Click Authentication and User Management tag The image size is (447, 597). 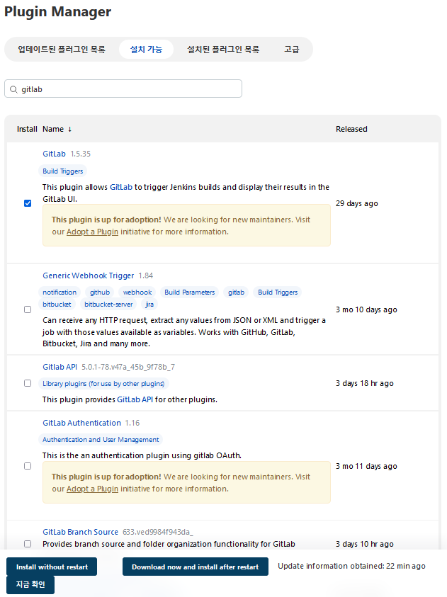click(101, 439)
